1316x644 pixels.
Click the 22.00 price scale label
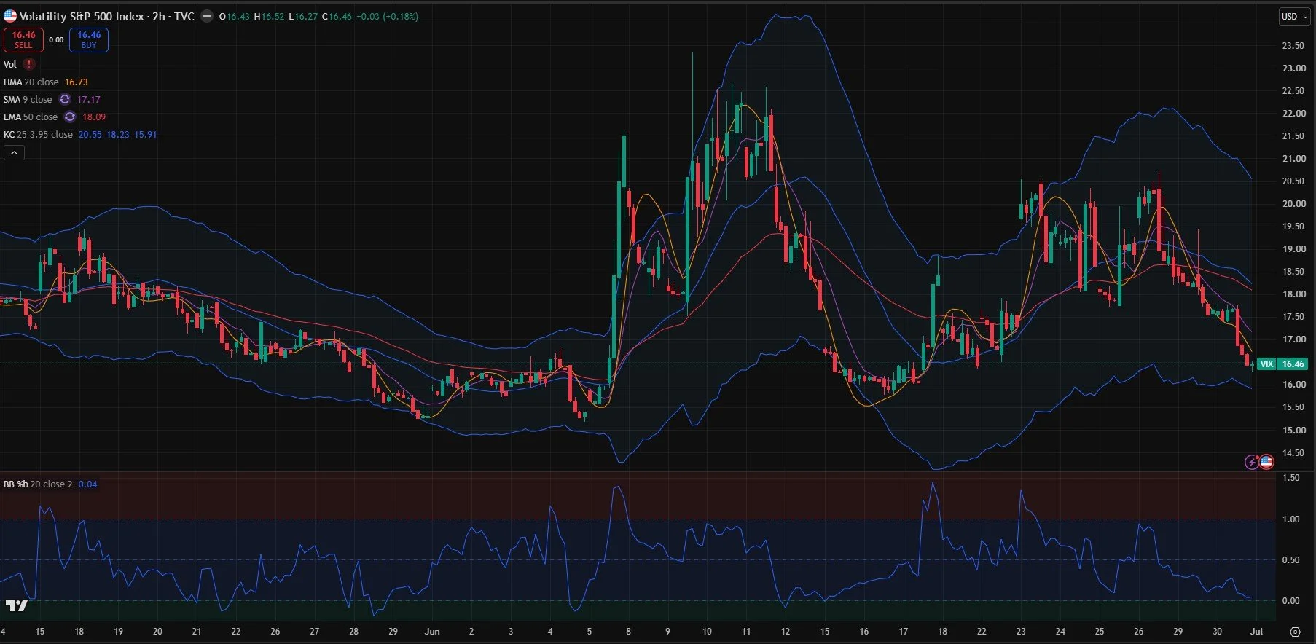tap(1293, 113)
